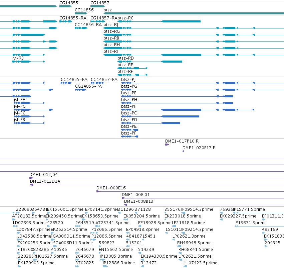Open the DME1-012J04 BAC label

43,175
